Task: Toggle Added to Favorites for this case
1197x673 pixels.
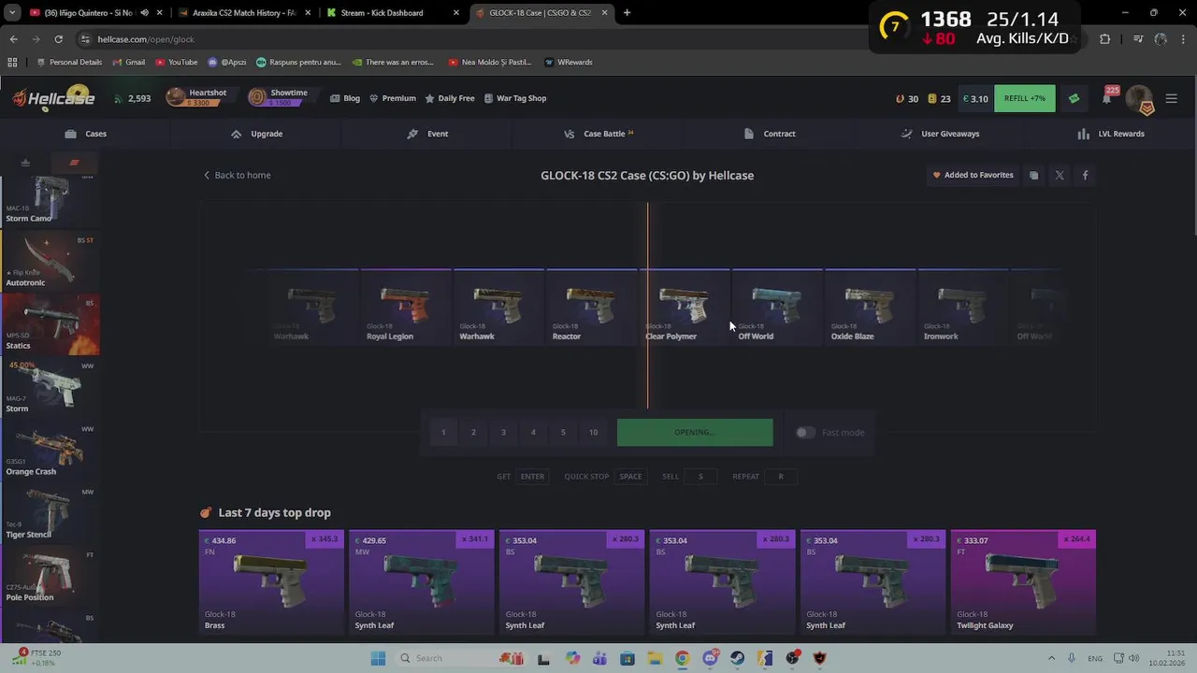Action: 973,175
